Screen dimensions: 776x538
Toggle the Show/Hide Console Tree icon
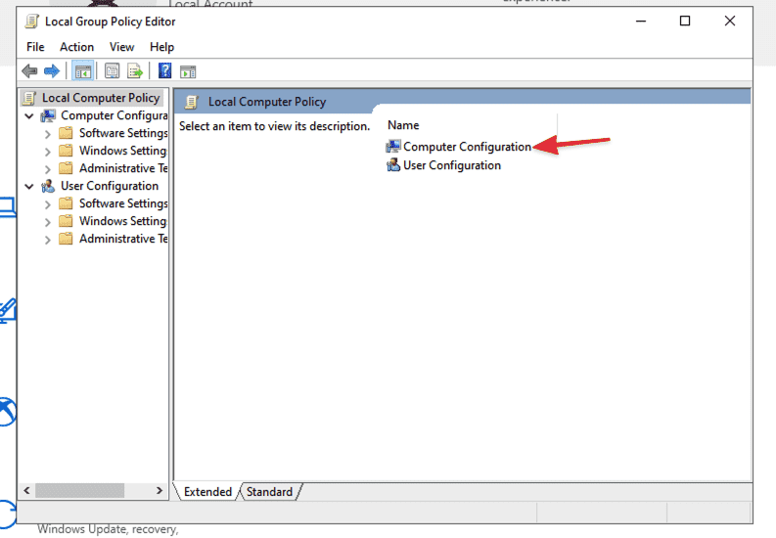pos(83,71)
